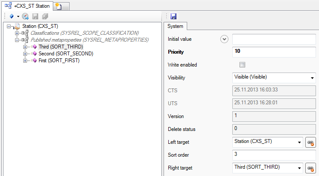This screenshot has height=176, width=319.
Task: Click the compass refresh toolbar icon
Action: pyautogui.click(x=25, y=16)
